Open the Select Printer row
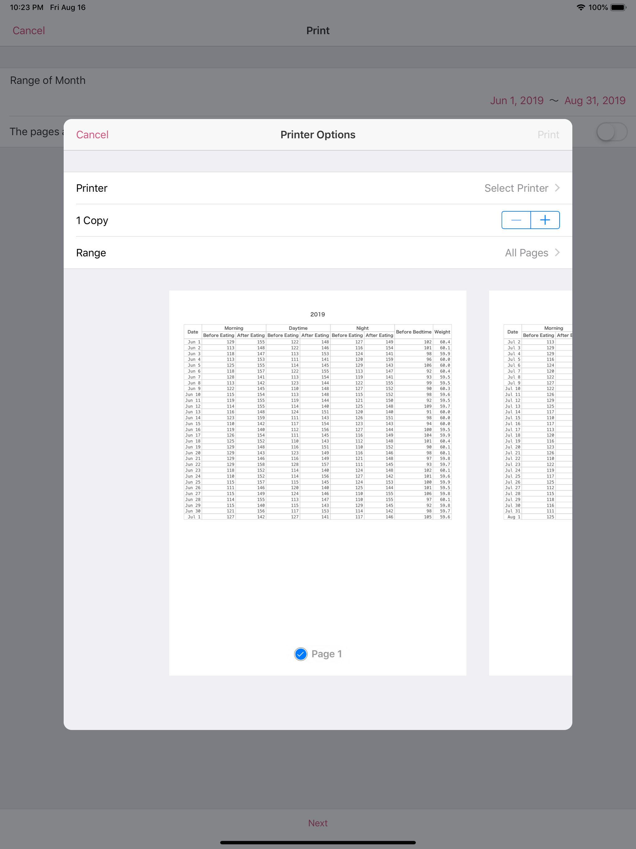Image resolution: width=636 pixels, height=849 pixels. (x=318, y=188)
